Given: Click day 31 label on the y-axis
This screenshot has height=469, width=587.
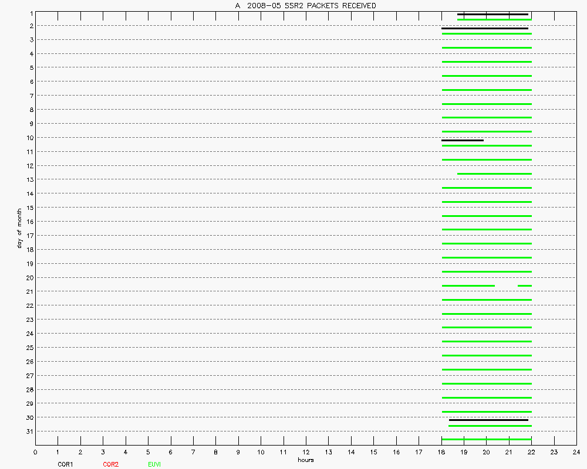Looking at the screenshot, I should point(29,431).
